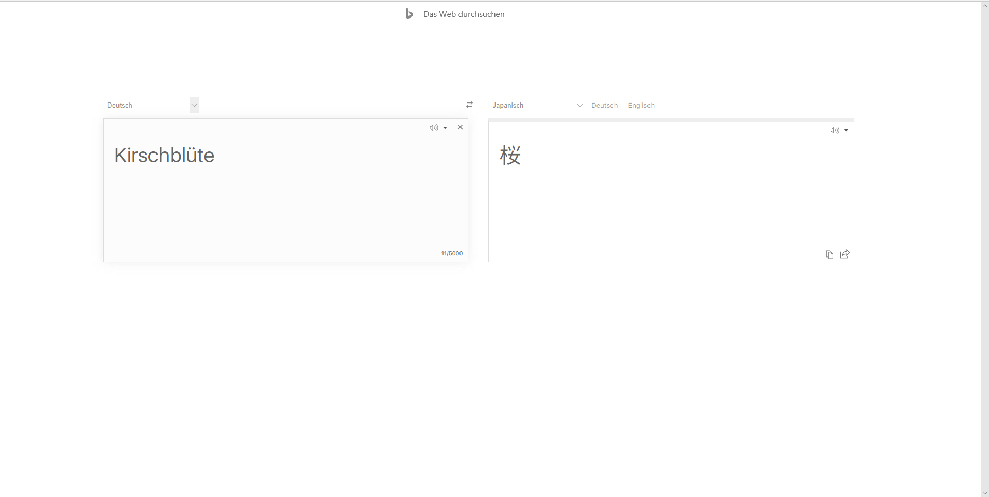This screenshot has height=497, width=989.
Task: Click the Bing logo
Action: [409, 13]
